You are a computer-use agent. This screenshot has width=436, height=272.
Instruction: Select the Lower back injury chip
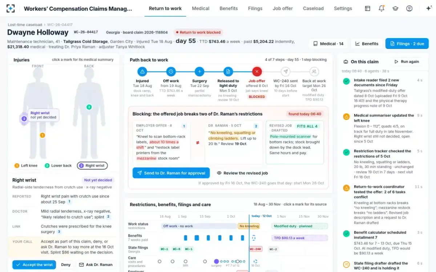(x=58, y=166)
